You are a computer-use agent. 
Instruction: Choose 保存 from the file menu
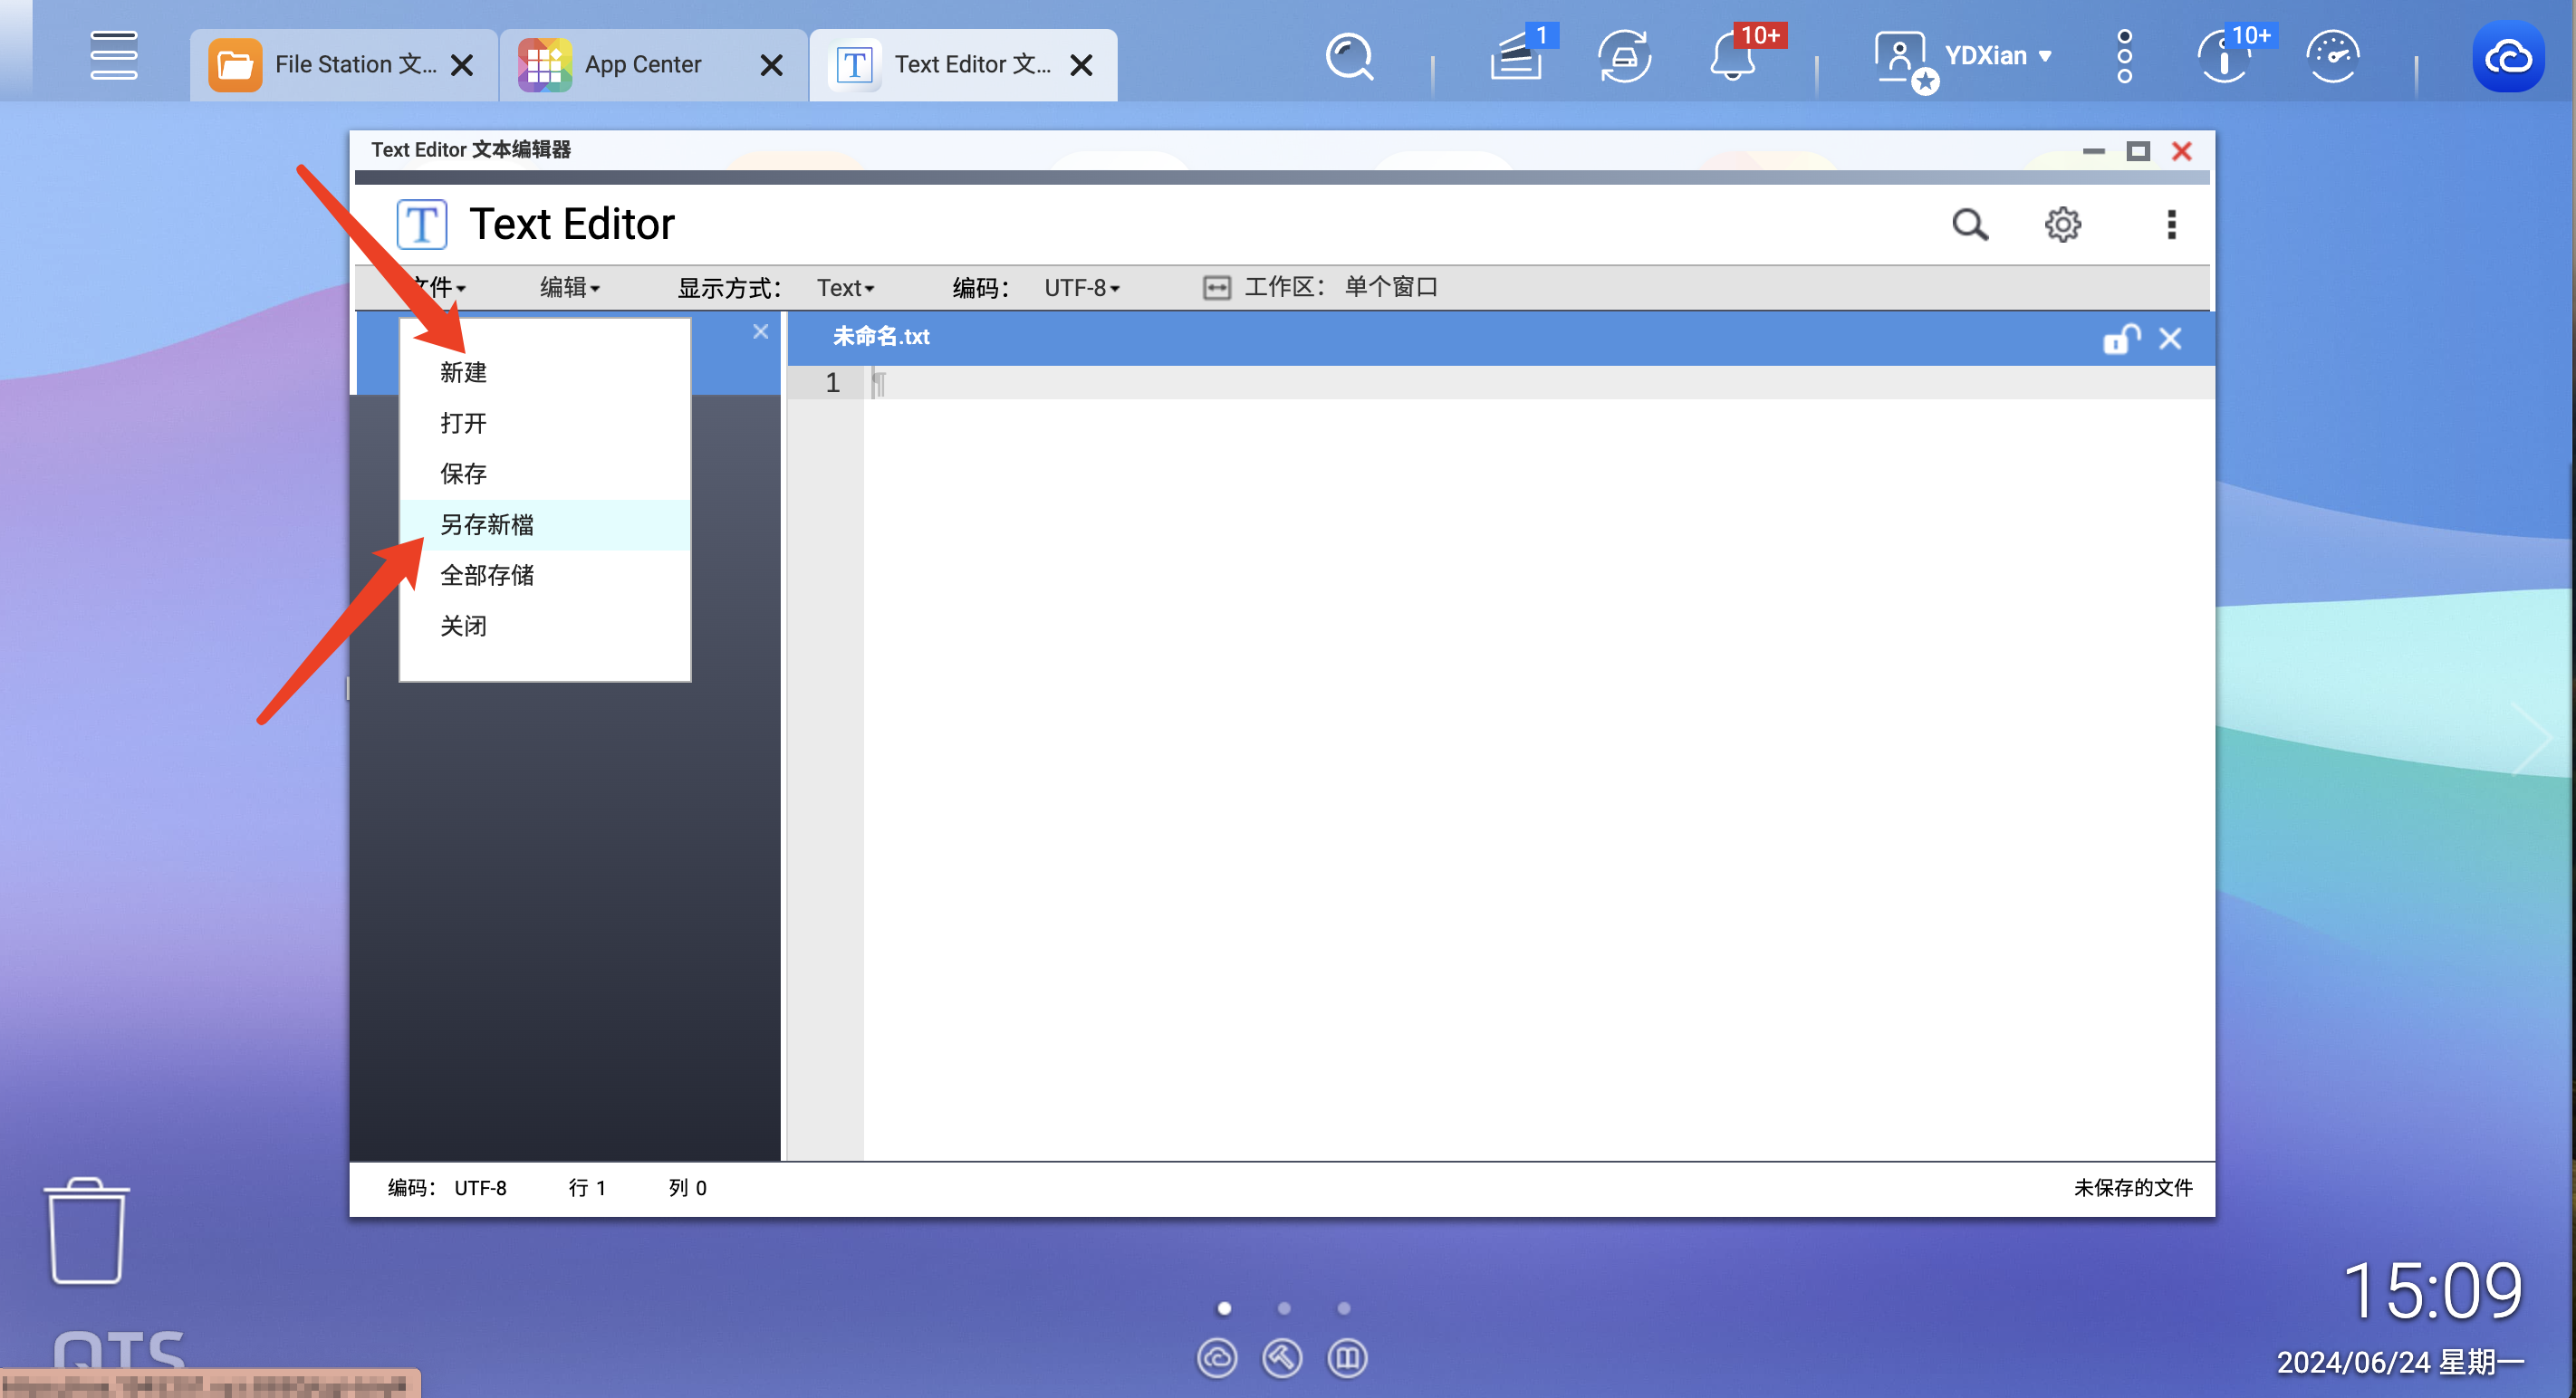point(545,474)
